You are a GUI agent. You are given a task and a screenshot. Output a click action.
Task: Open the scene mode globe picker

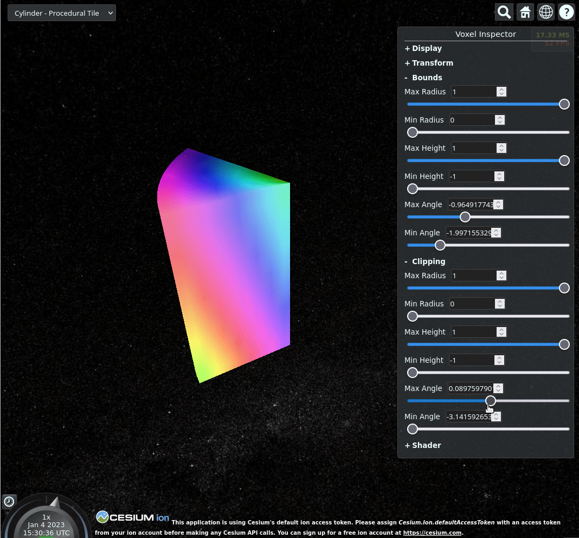(x=546, y=12)
